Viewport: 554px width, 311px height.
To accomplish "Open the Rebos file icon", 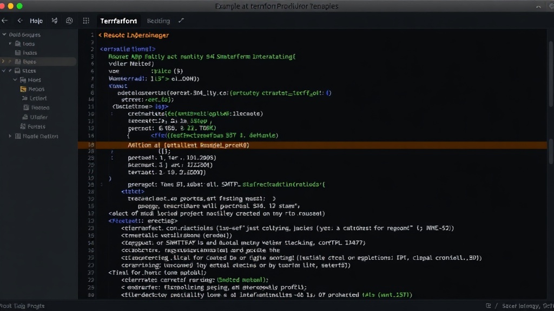I will (x=23, y=89).
